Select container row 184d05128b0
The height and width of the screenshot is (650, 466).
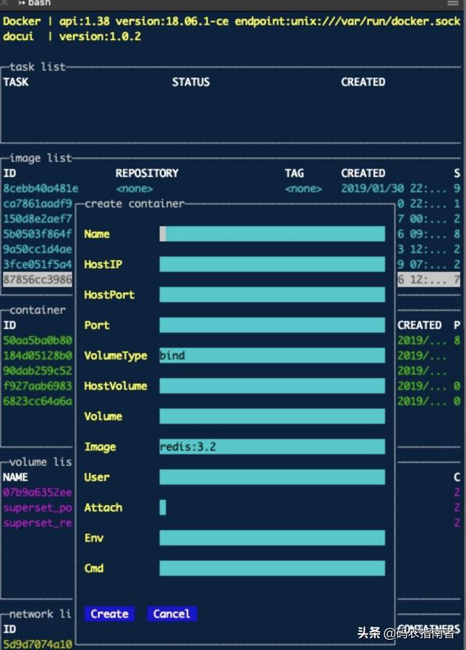point(38,356)
